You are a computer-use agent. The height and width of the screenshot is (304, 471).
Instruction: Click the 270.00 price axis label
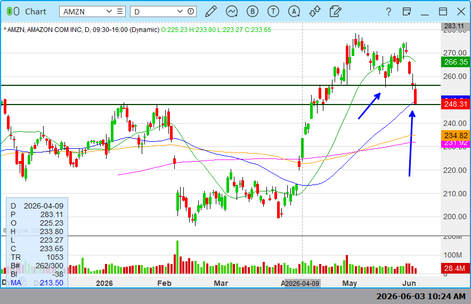pyautogui.click(x=455, y=53)
